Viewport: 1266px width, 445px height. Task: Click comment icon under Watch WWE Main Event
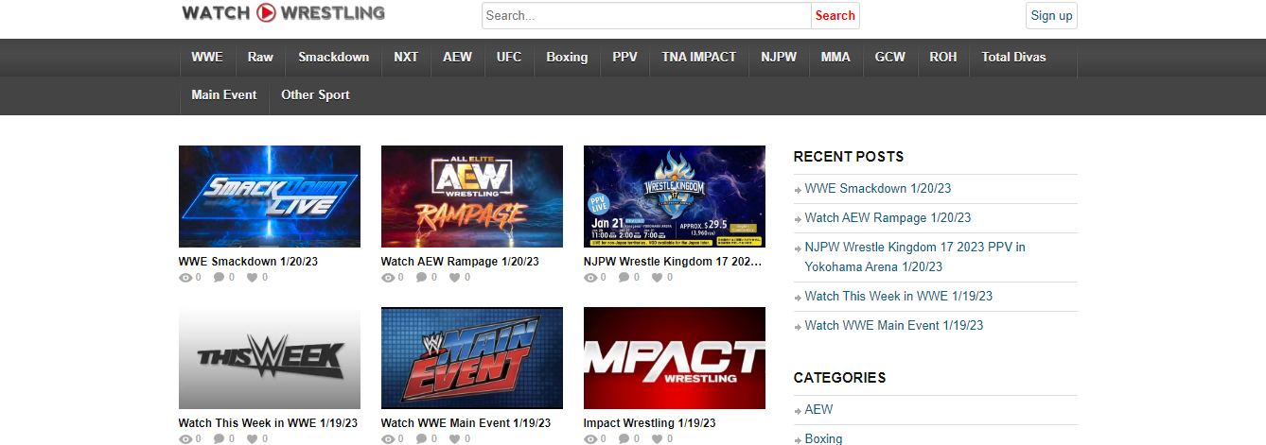(421, 439)
